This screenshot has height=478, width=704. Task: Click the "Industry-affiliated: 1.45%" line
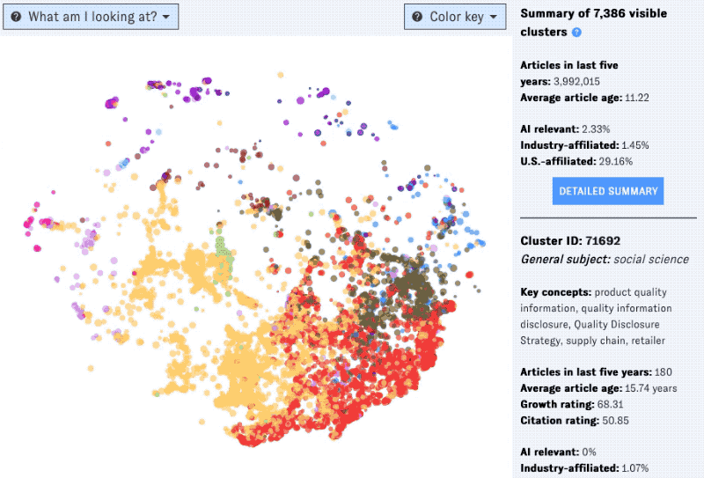[584, 145]
